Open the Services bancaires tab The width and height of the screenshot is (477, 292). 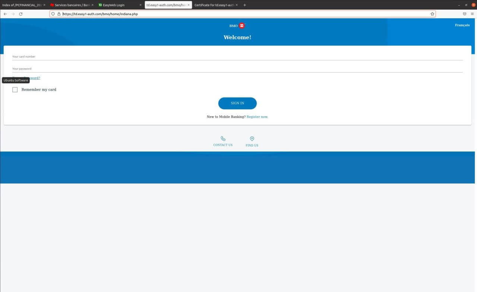tap(70, 5)
